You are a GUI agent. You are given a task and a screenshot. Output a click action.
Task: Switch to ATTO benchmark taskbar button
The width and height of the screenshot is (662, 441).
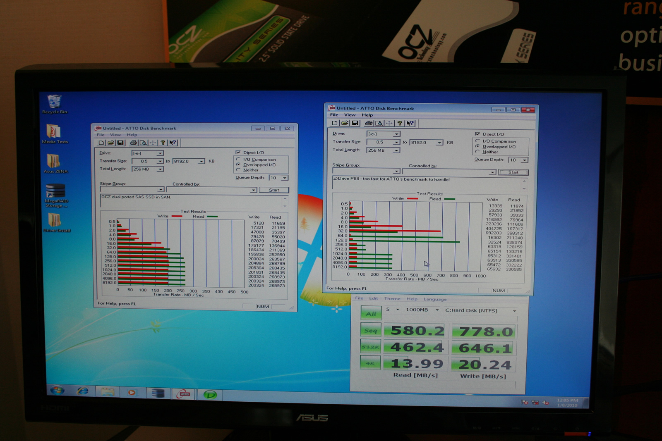coord(184,394)
